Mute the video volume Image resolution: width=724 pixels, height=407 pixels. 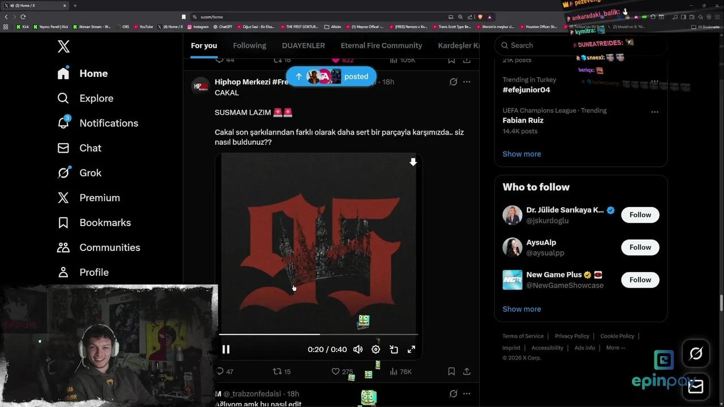tap(358, 349)
